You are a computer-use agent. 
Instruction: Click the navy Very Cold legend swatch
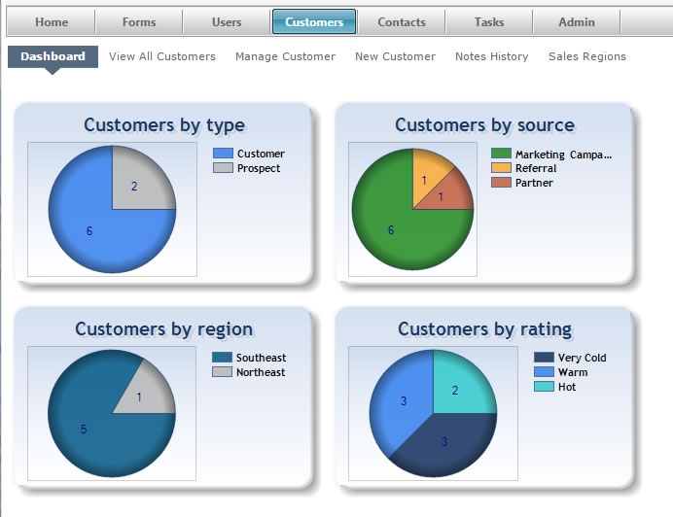(545, 358)
